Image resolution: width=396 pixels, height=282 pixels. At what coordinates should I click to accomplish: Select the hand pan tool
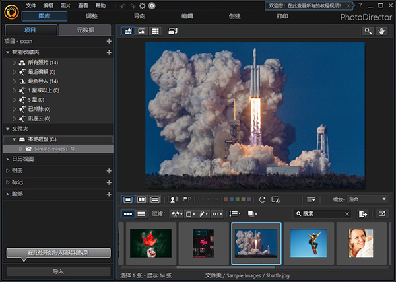(381, 30)
